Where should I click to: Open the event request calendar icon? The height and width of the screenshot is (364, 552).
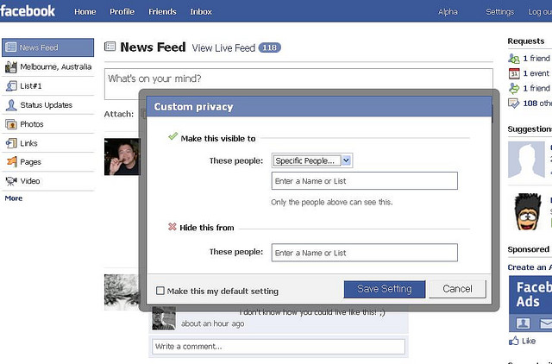pyautogui.click(x=514, y=73)
